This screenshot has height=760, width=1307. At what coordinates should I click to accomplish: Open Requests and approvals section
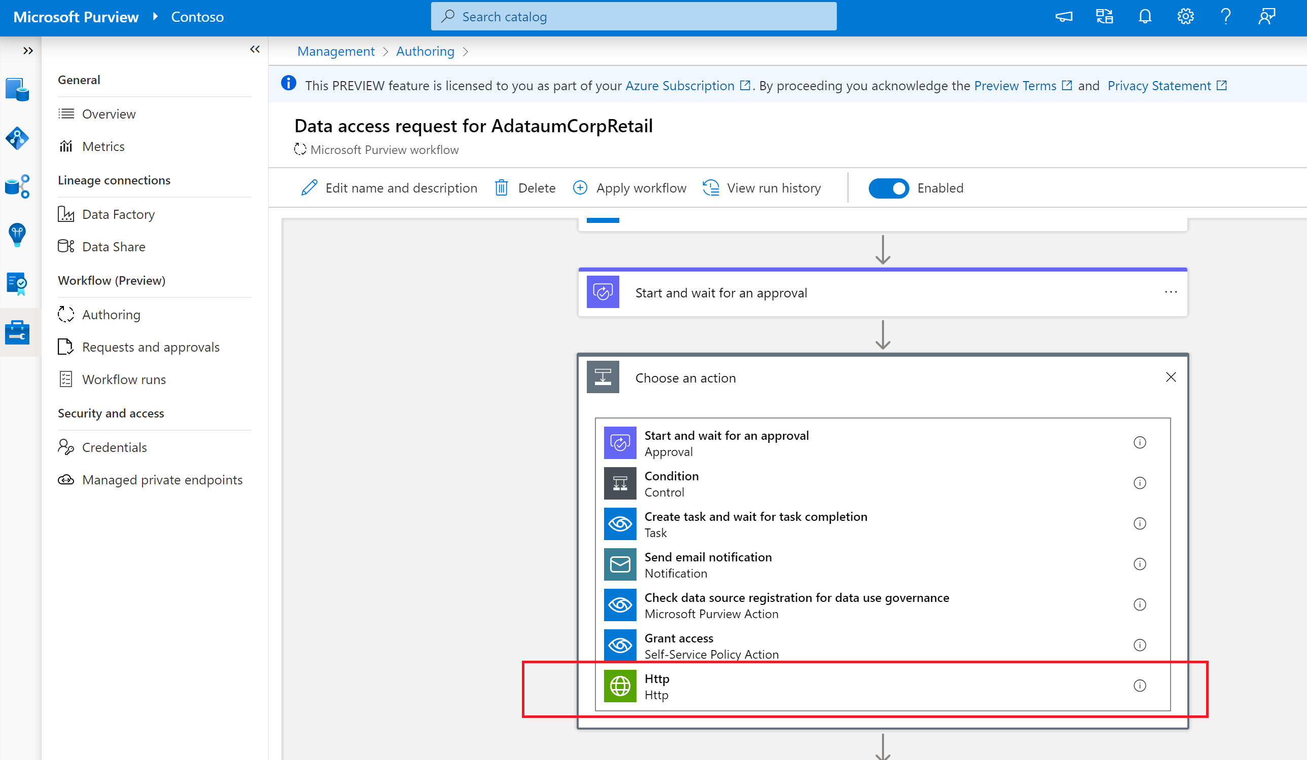click(x=150, y=347)
